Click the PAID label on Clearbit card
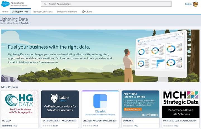This screenshot has width=201, height=129. (96, 126)
